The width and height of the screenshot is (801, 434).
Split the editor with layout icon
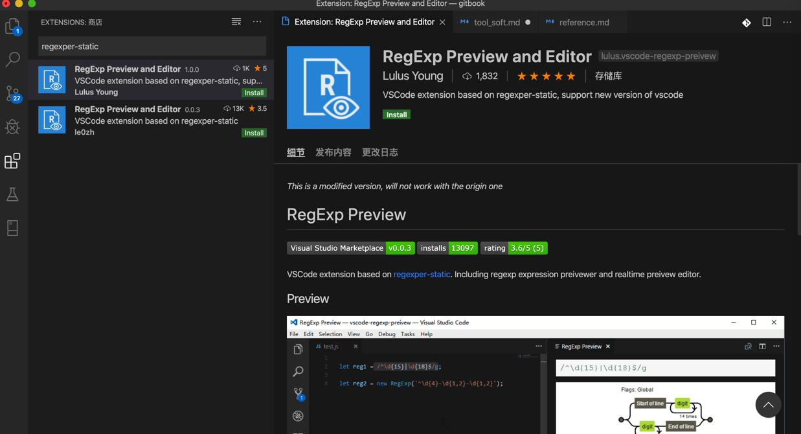pos(767,22)
